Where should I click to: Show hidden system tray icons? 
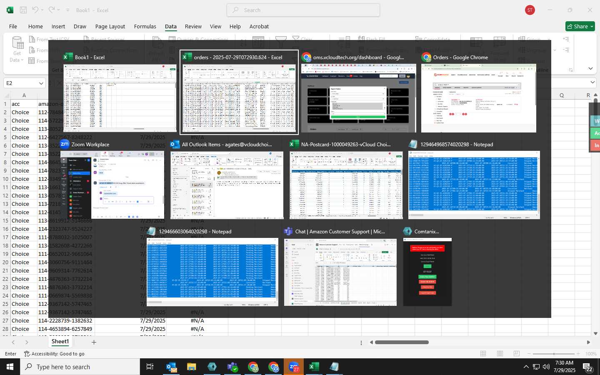point(526,367)
